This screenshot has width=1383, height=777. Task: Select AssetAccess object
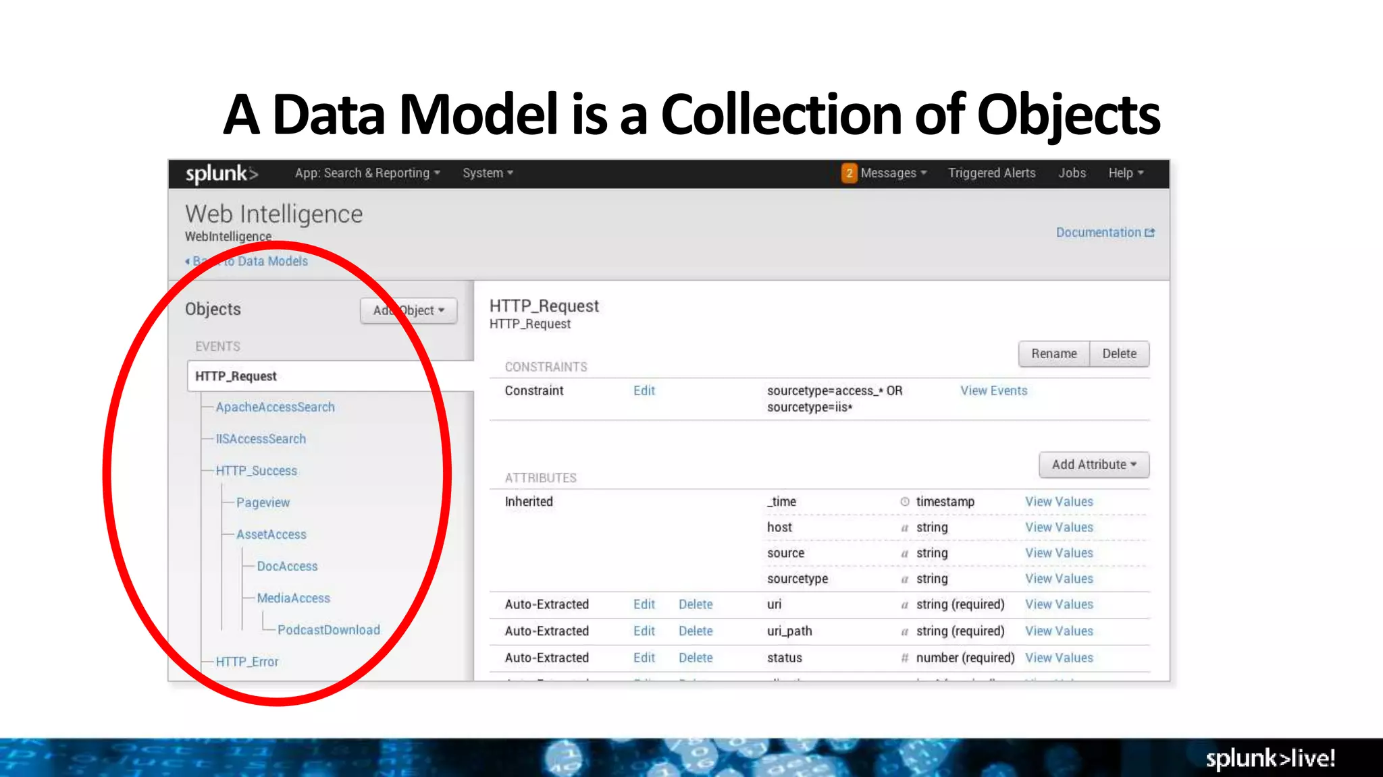click(271, 534)
